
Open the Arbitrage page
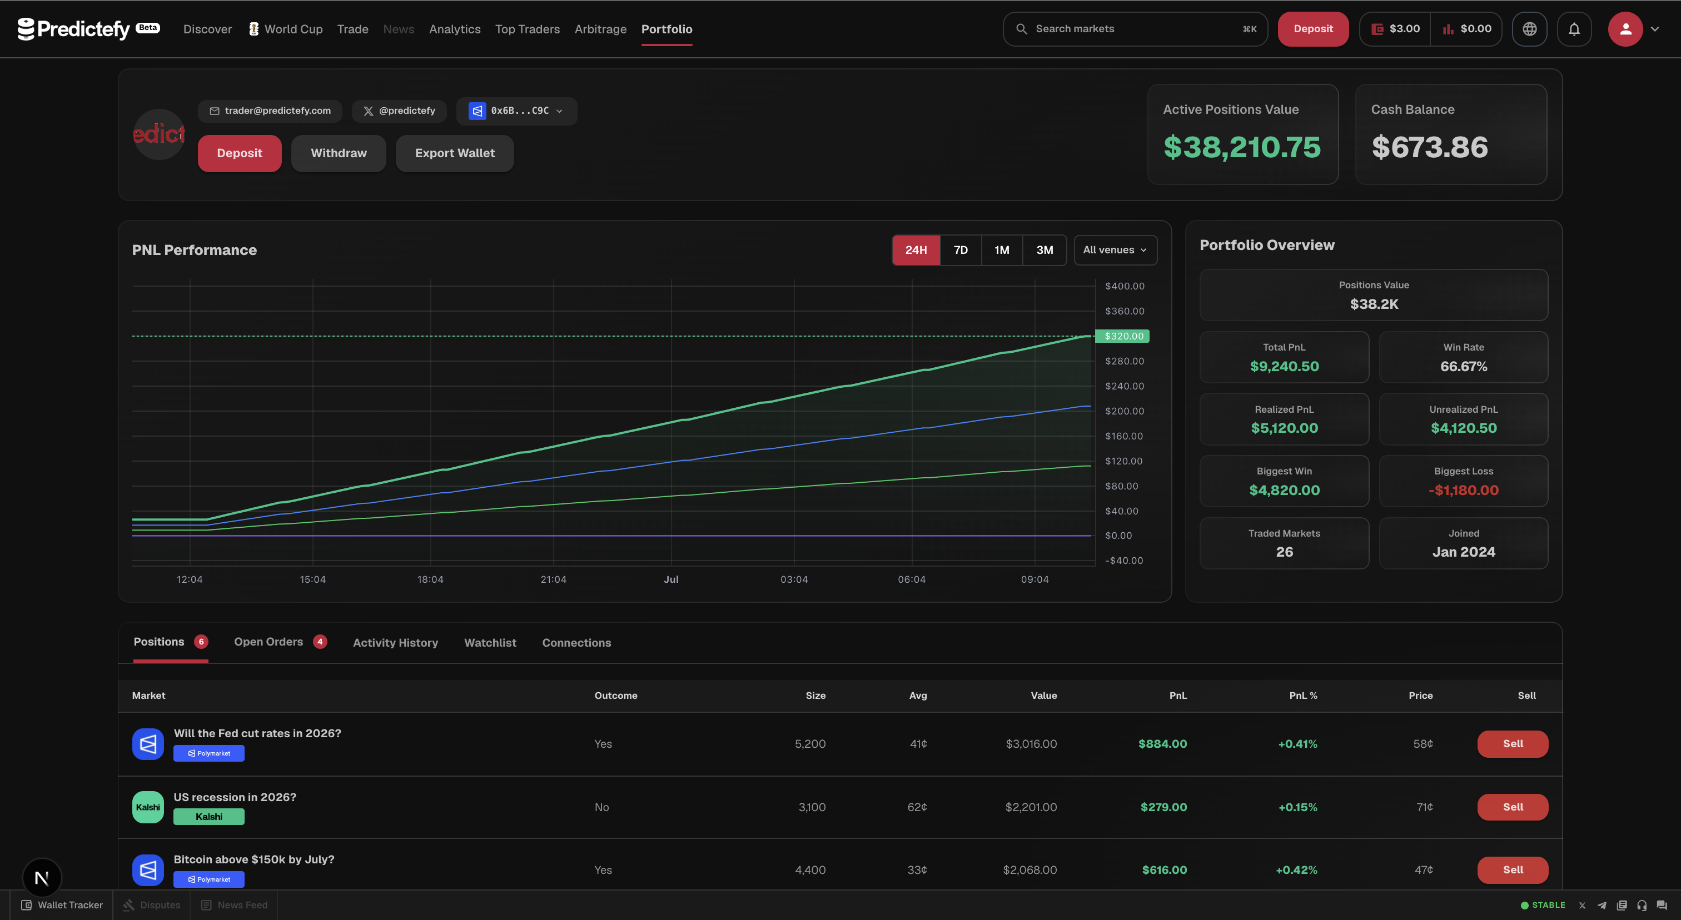(600, 29)
